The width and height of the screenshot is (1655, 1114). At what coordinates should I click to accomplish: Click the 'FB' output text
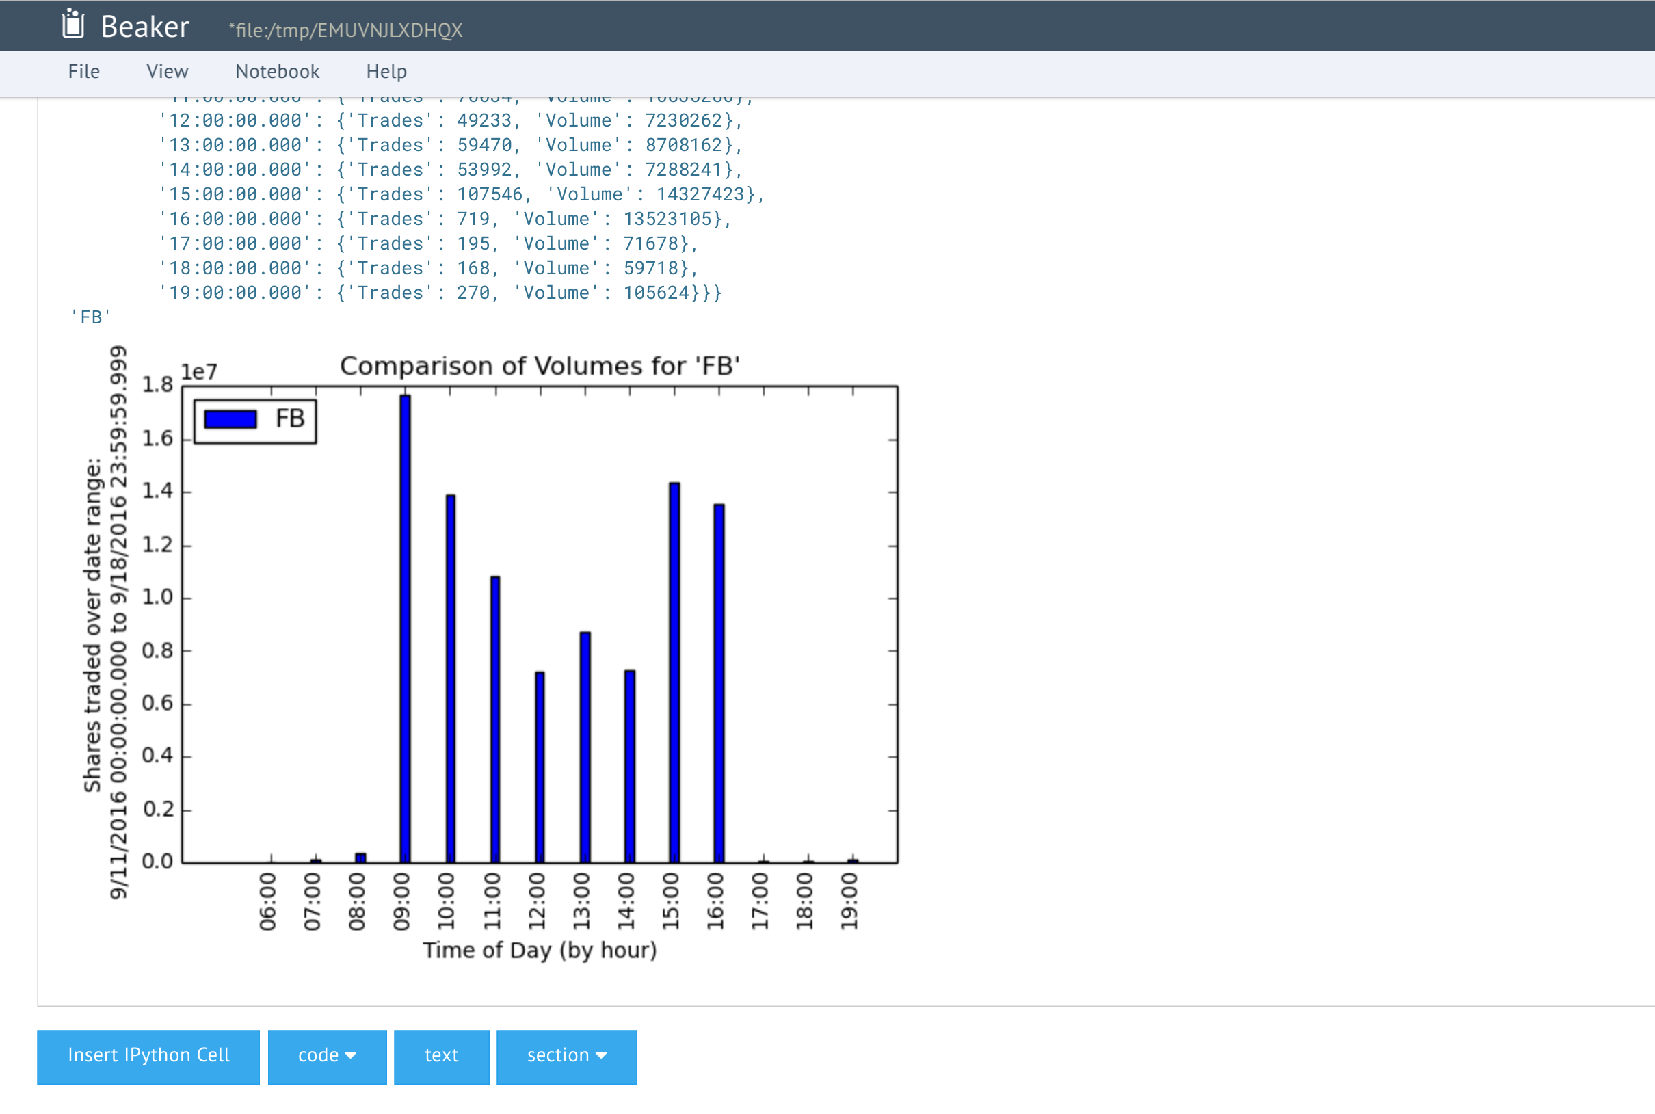pyautogui.click(x=90, y=317)
